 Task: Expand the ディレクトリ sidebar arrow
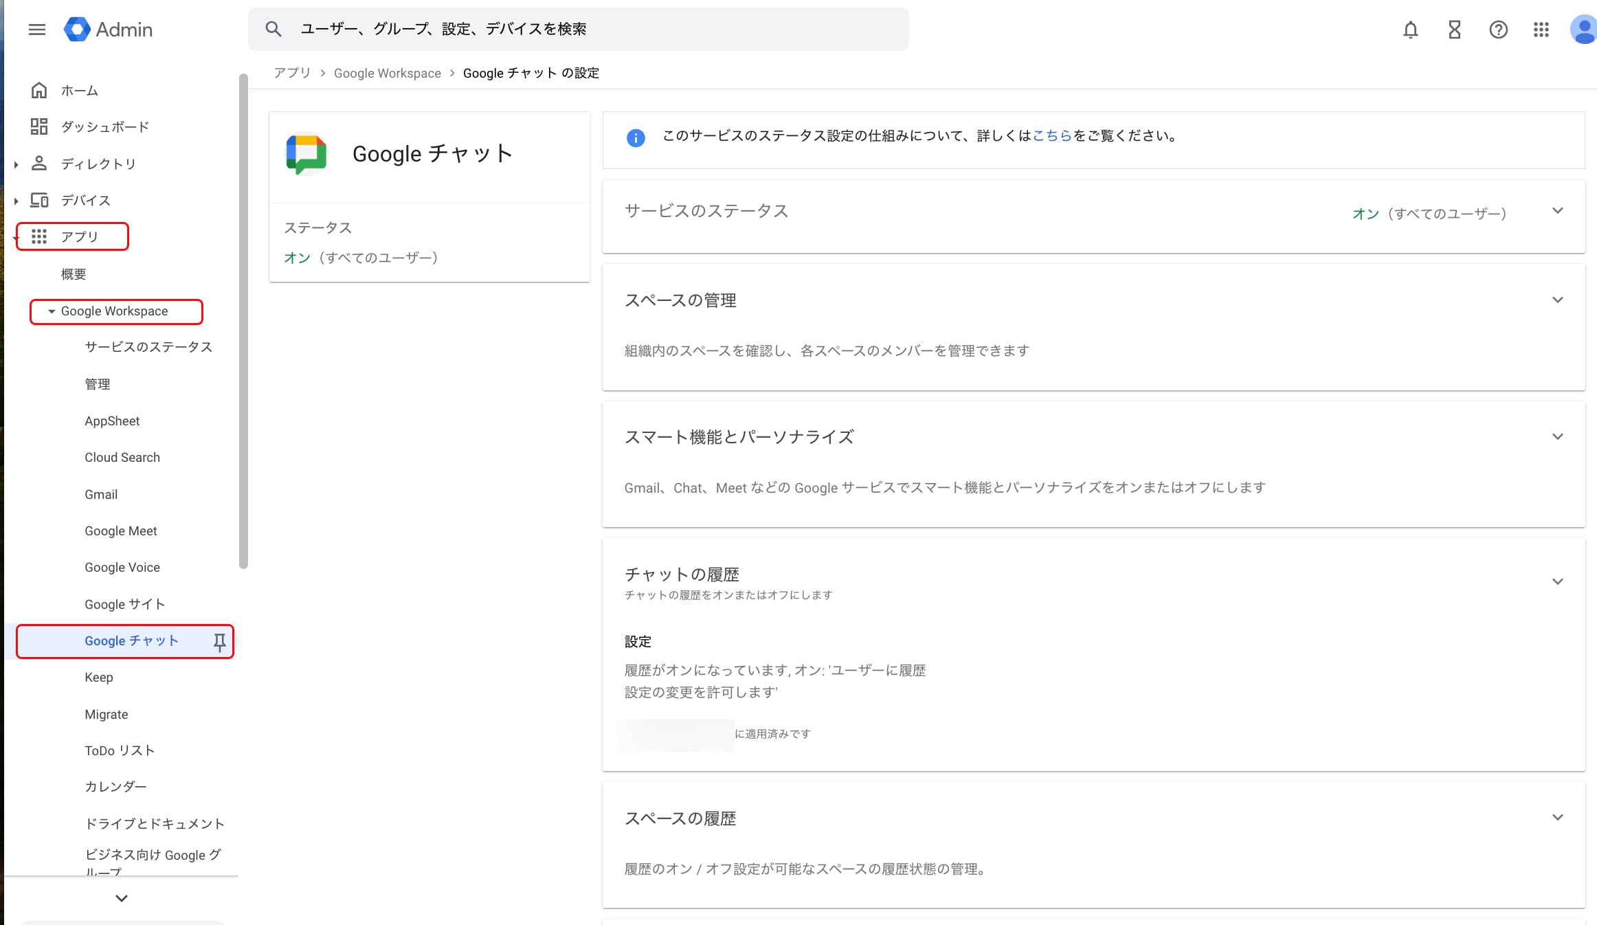16,164
